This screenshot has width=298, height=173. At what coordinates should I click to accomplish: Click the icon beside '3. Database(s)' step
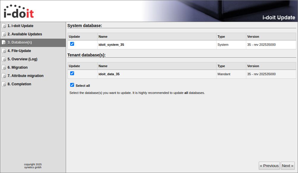[4, 43]
